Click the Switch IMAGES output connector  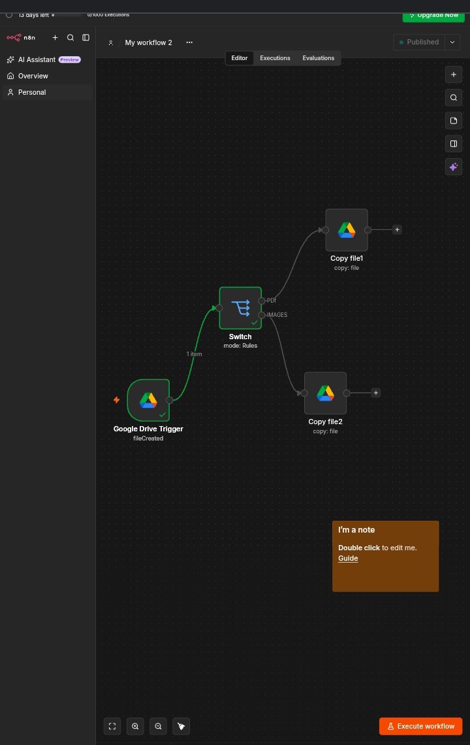tap(262, 315)
